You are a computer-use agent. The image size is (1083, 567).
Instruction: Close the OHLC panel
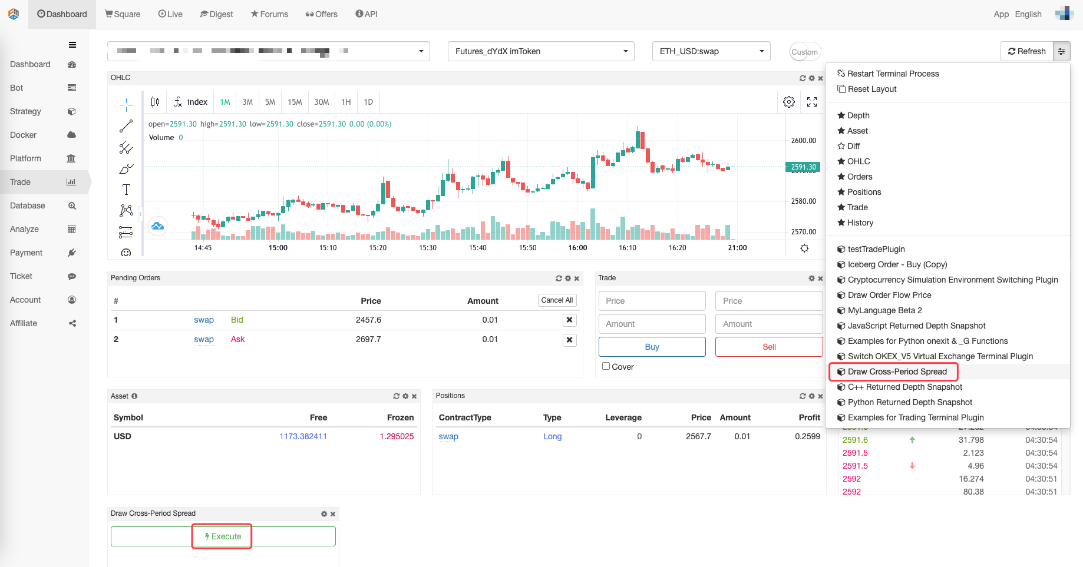(x=820, y=78)
